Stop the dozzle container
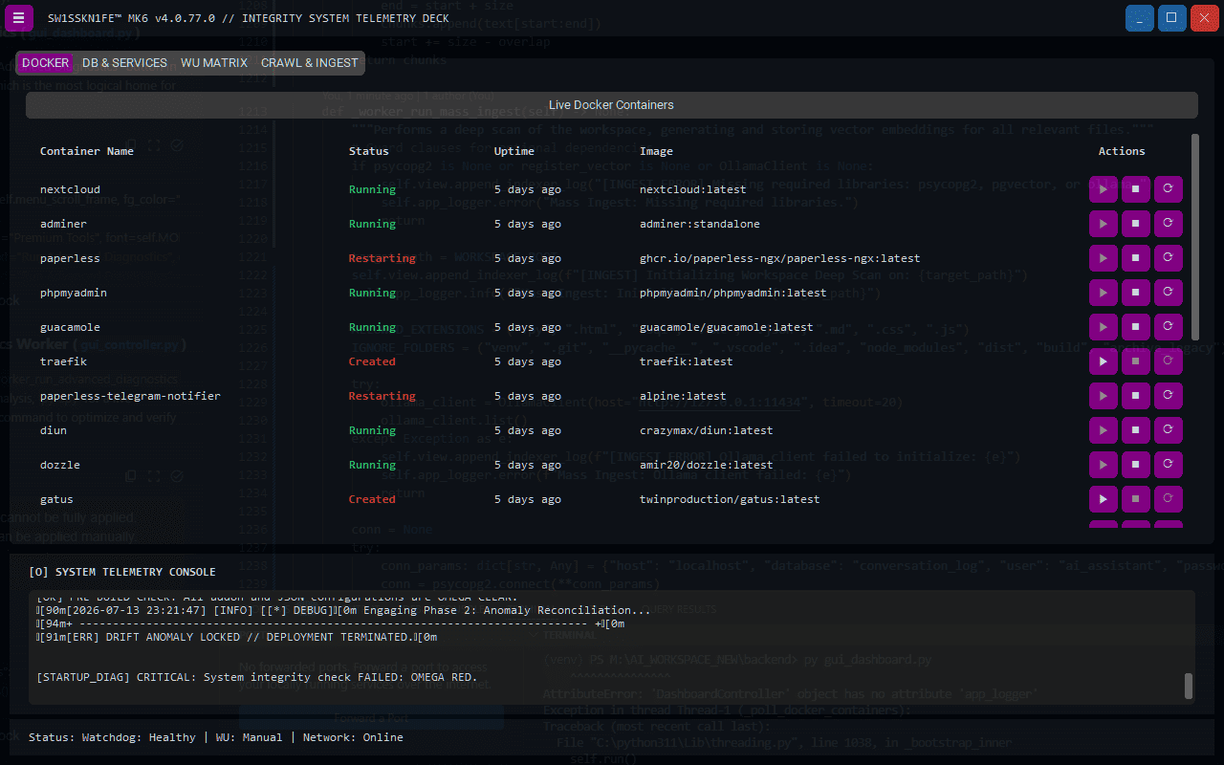 point(1135,465)
